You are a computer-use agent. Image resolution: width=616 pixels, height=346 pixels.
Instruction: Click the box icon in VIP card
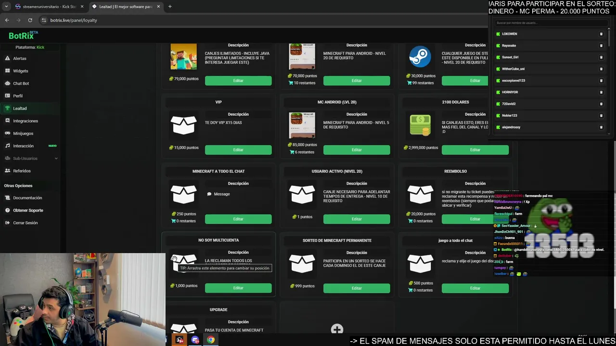point(183,125)
